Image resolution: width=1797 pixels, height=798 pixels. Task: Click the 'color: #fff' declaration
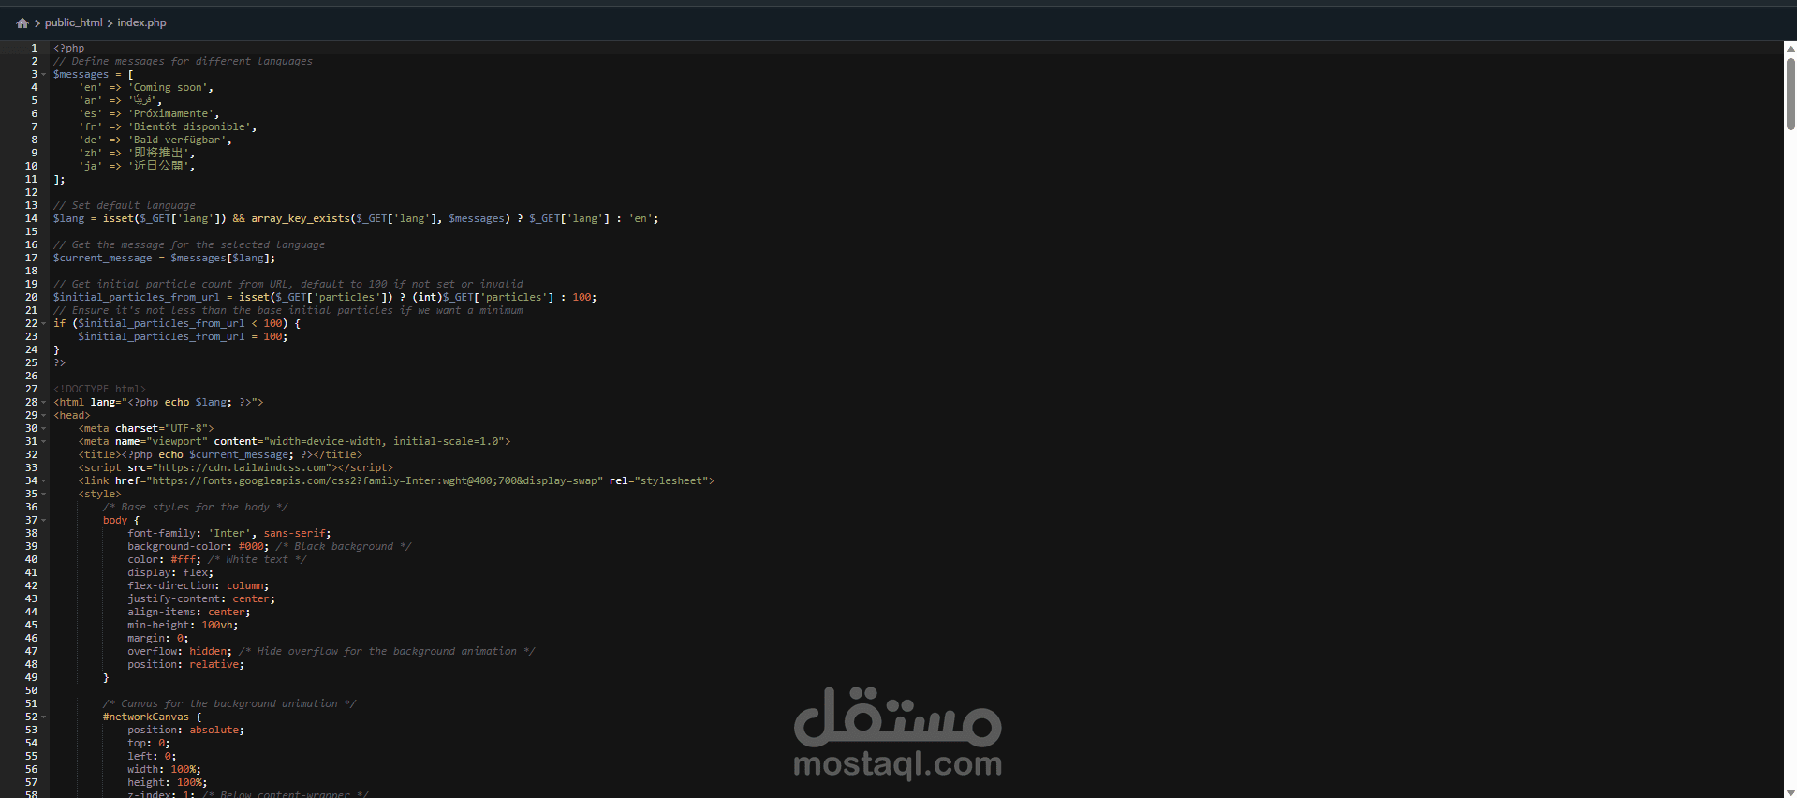coord(164,559)
